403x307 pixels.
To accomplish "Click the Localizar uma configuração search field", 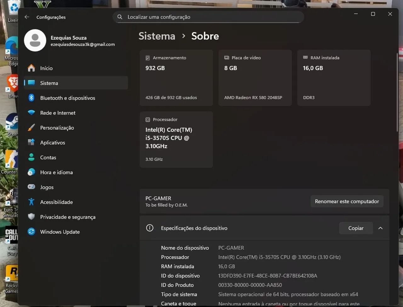I will [x=208, y=17].
